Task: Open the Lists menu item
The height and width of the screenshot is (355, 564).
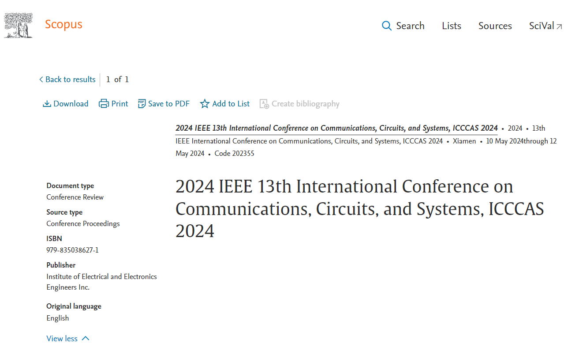Action: [x=452, y=26]
